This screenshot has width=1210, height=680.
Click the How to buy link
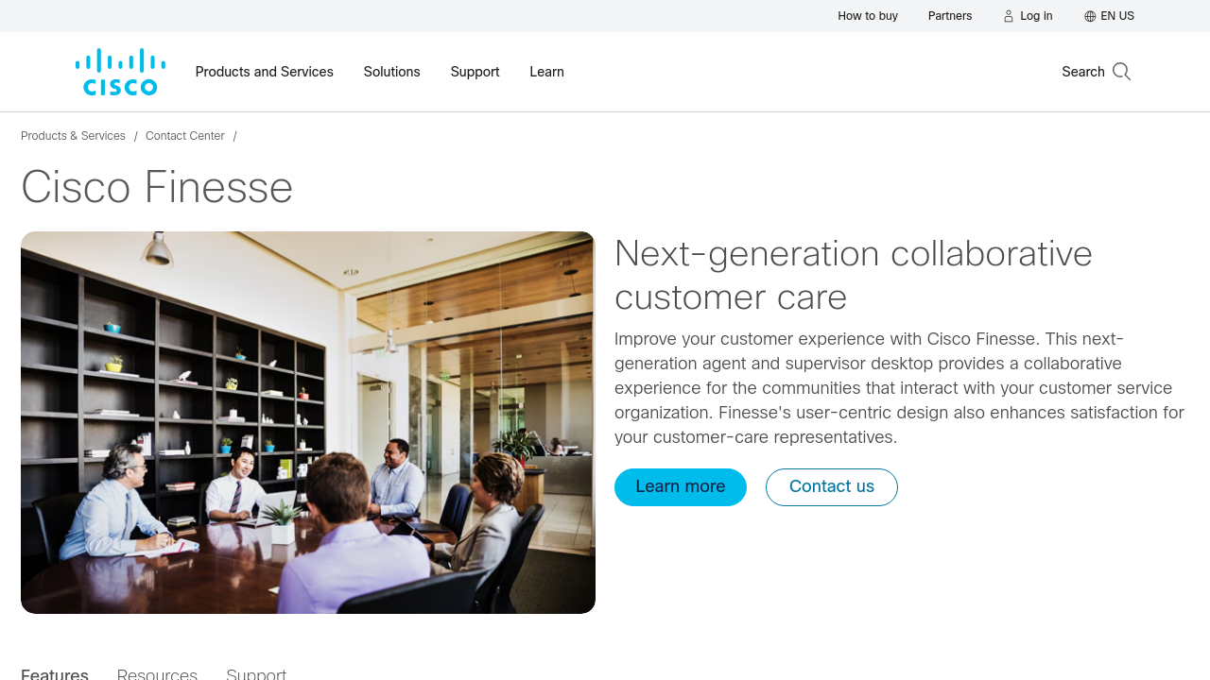coord(868,16)
